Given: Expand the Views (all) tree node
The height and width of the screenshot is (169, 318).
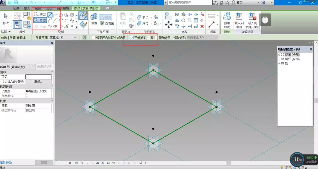Looking at the screenshot, I should tap(279, 55).
